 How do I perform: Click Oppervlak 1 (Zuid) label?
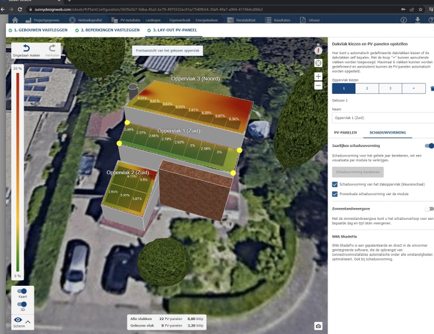pos(179,130)
